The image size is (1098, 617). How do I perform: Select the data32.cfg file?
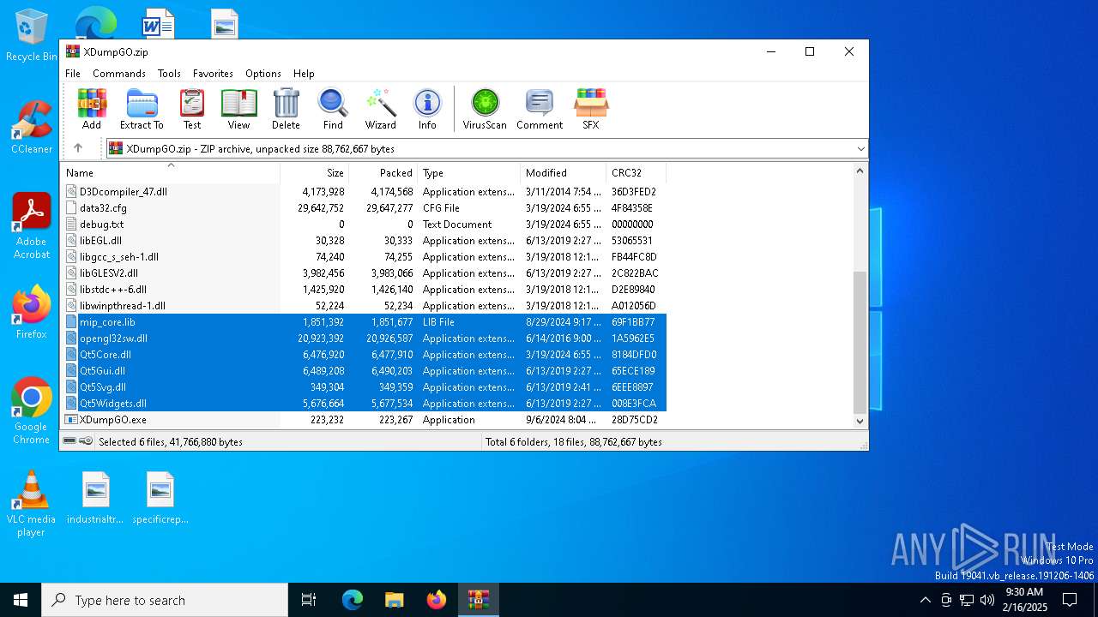[364, 208]
